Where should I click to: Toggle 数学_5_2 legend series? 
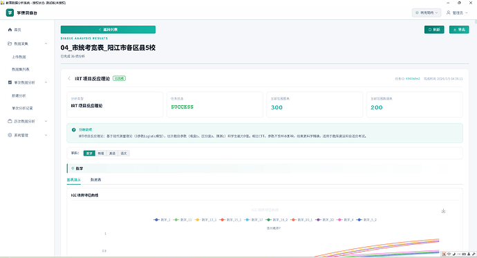[366, 220]
